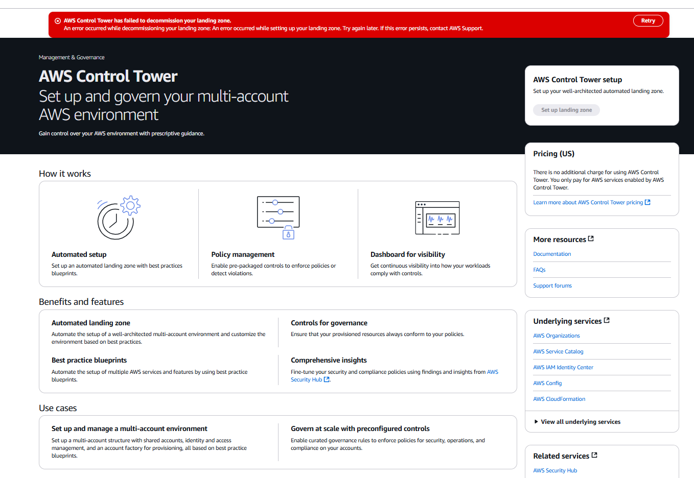The height and width of the screenshot is (478, 694).
Task: Click the Best practice blueprints feature title
Action: click(x=89, y=360)
